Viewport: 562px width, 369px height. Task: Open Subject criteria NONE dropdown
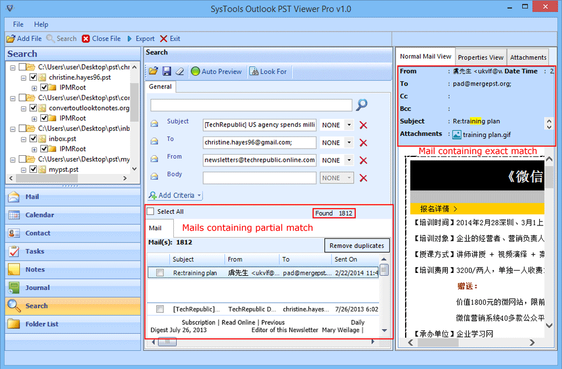click(x=349, y=125)
